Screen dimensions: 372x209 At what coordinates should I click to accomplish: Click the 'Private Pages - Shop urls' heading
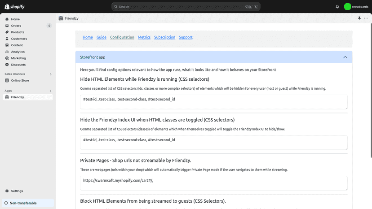pos(136,161)
